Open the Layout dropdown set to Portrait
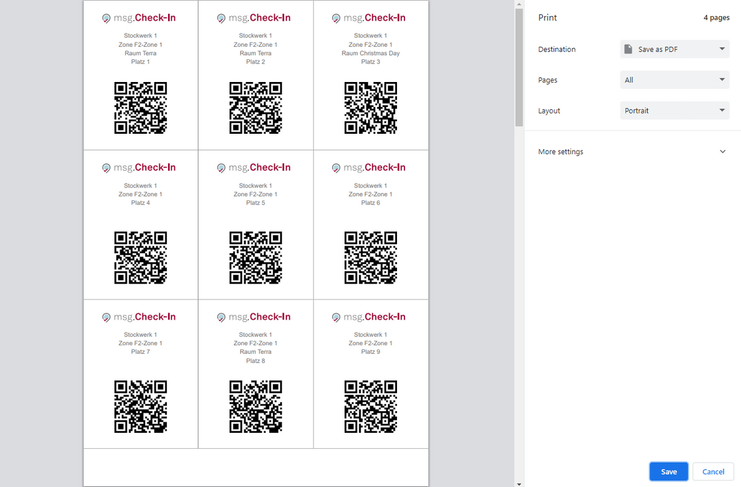 [x=674, y=111]
